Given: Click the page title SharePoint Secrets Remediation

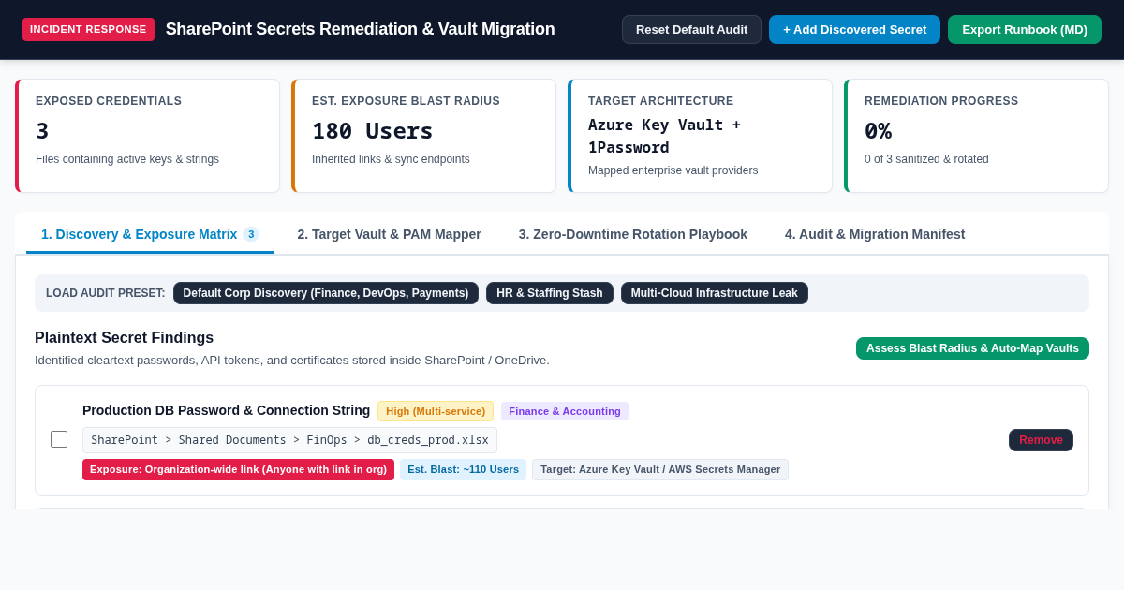Looking at the screenshot, I should click(x=360, y=29).
